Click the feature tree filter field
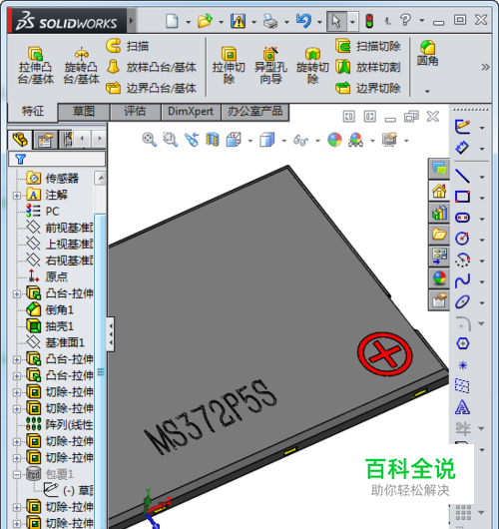The image size is (499, 529). [x=57, y=159]
